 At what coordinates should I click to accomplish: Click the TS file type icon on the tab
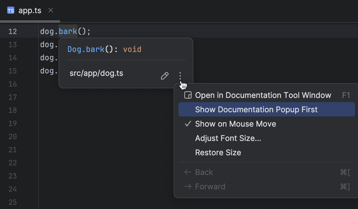(x=11, y=11)
